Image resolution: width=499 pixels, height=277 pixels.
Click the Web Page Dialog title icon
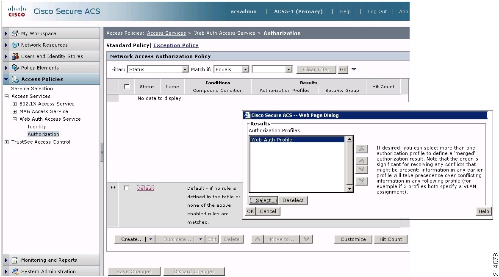click(x=247, y=115)
